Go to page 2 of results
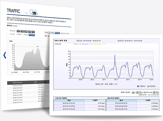Image resolution: width=163 pixels, height=121 pixels. coord(150,95)
